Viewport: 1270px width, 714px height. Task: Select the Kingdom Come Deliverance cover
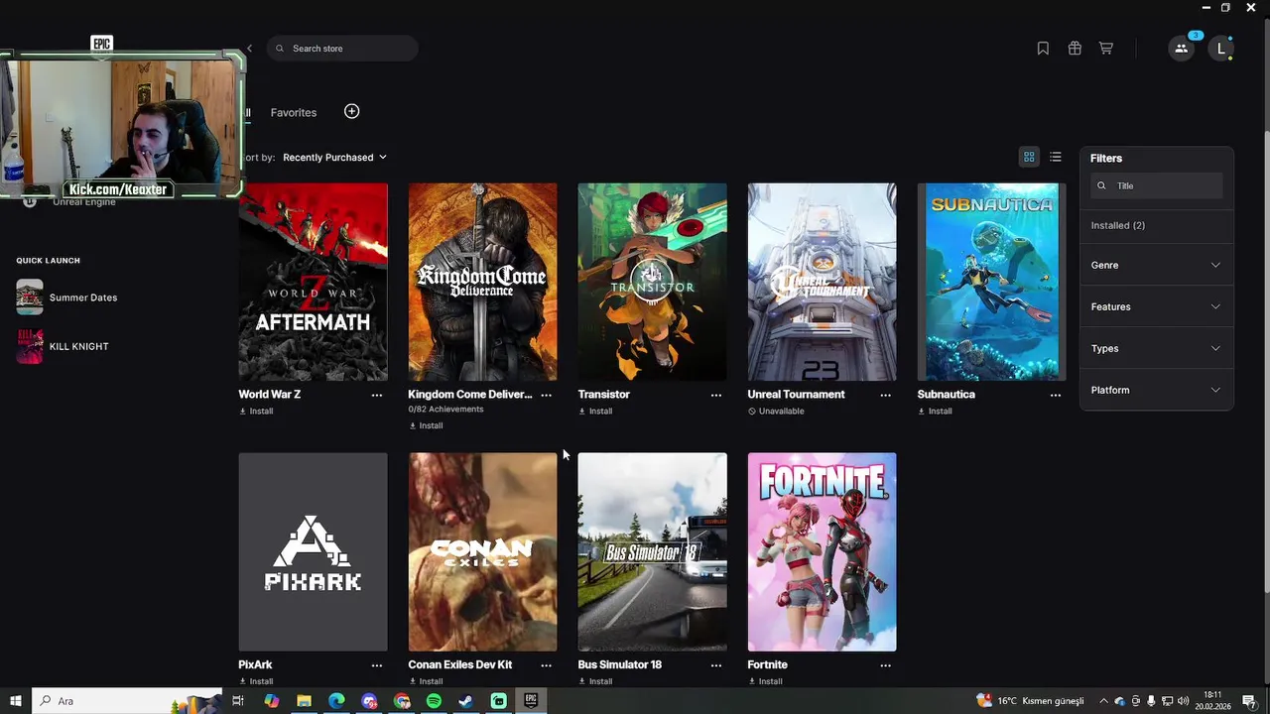point(482,282)
